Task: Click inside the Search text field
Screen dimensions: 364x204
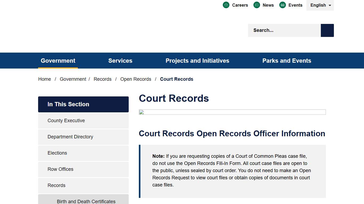Action: click(282, 30)
